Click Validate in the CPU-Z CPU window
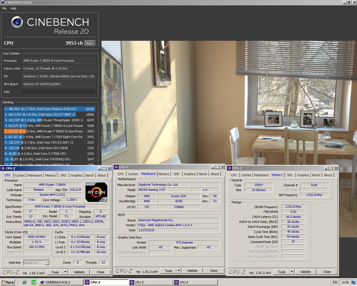This screenshot has height=286, width=357. [79, 272]
